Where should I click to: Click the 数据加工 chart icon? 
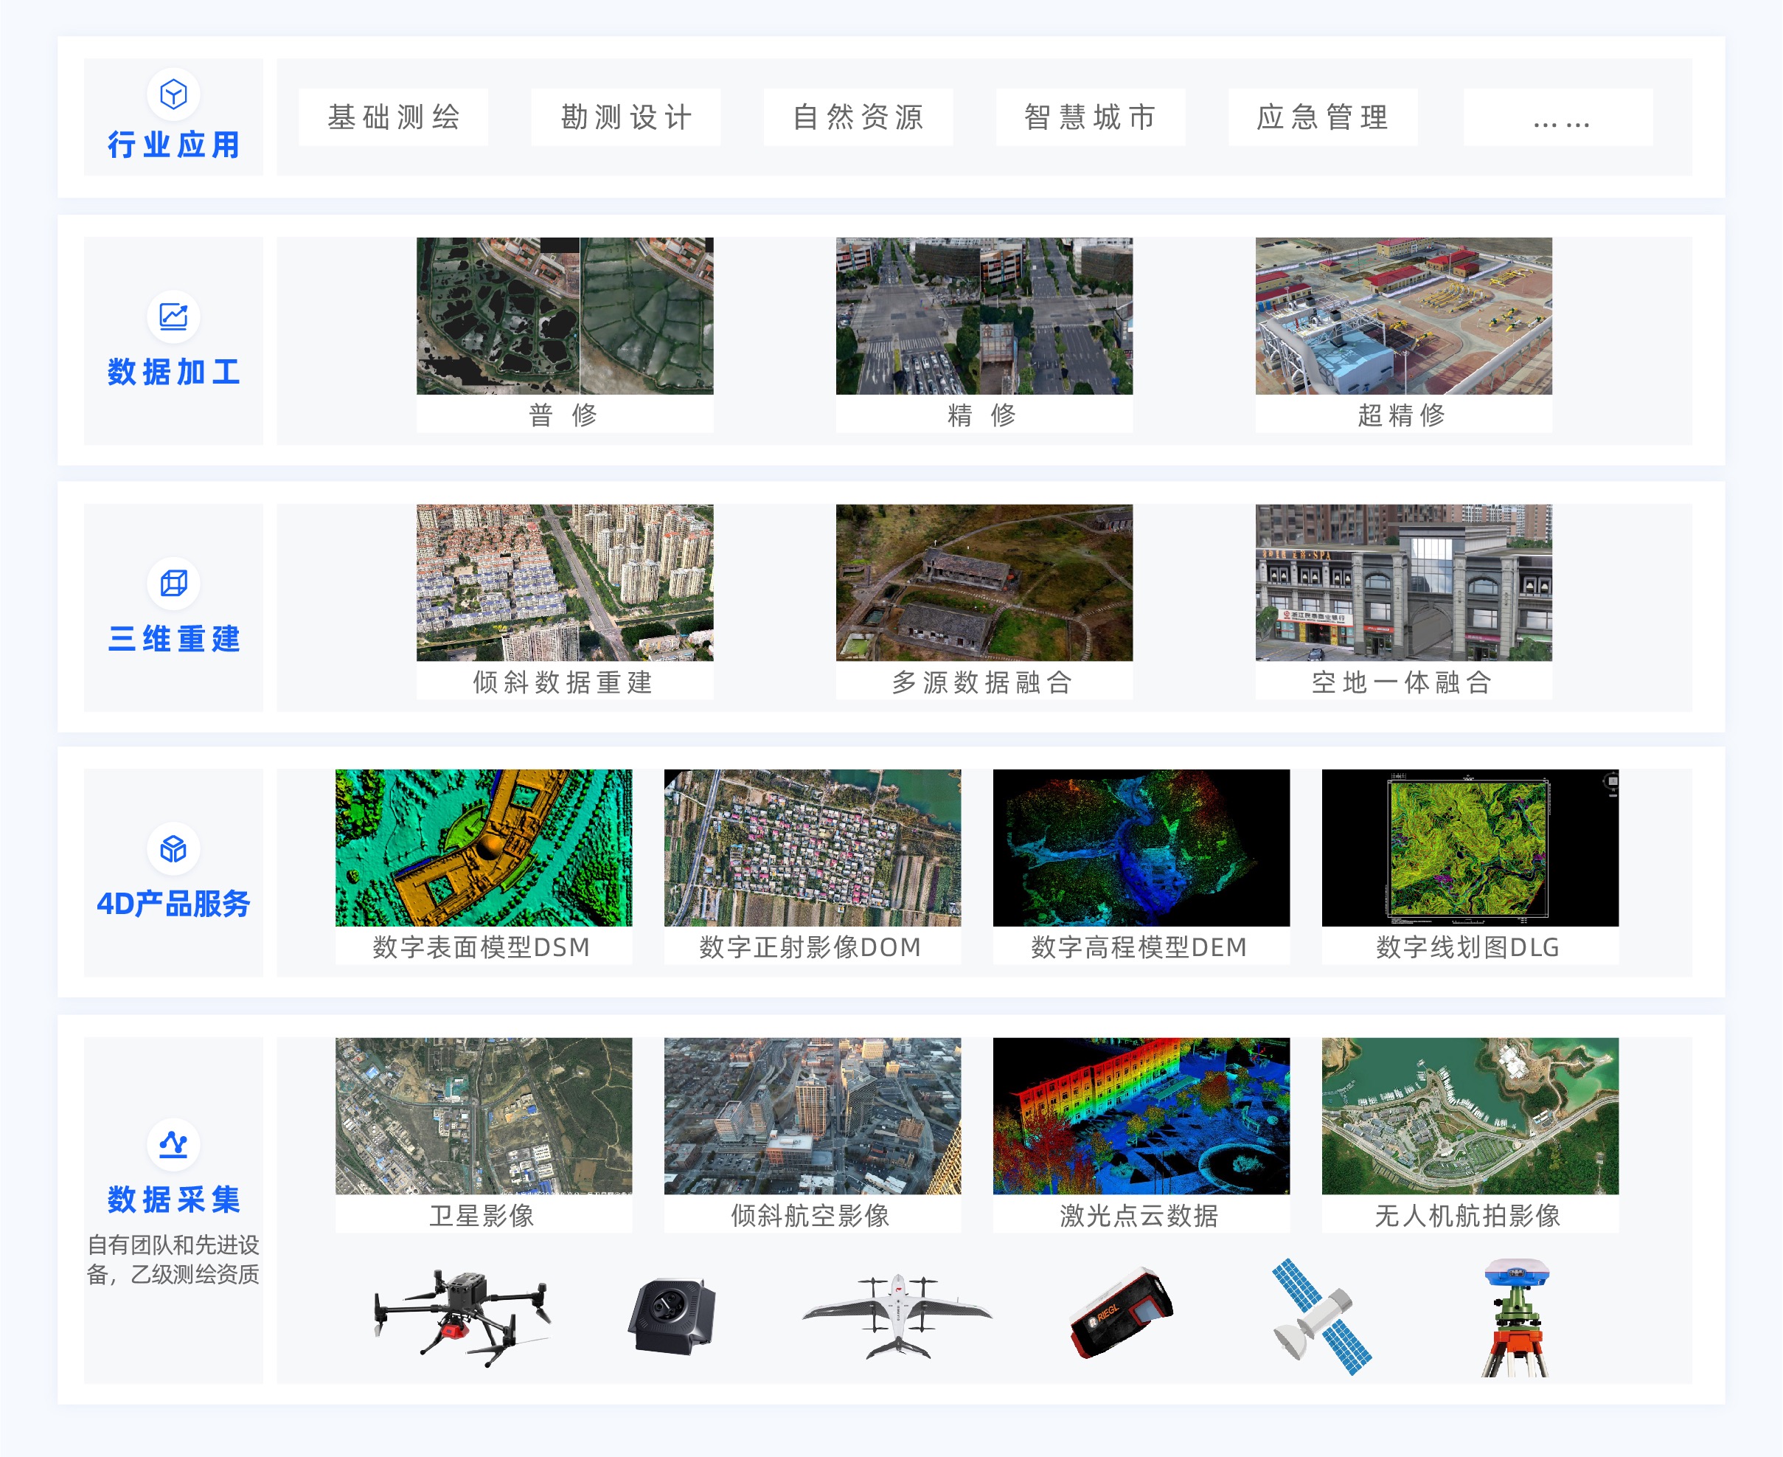tap(173, 316)
